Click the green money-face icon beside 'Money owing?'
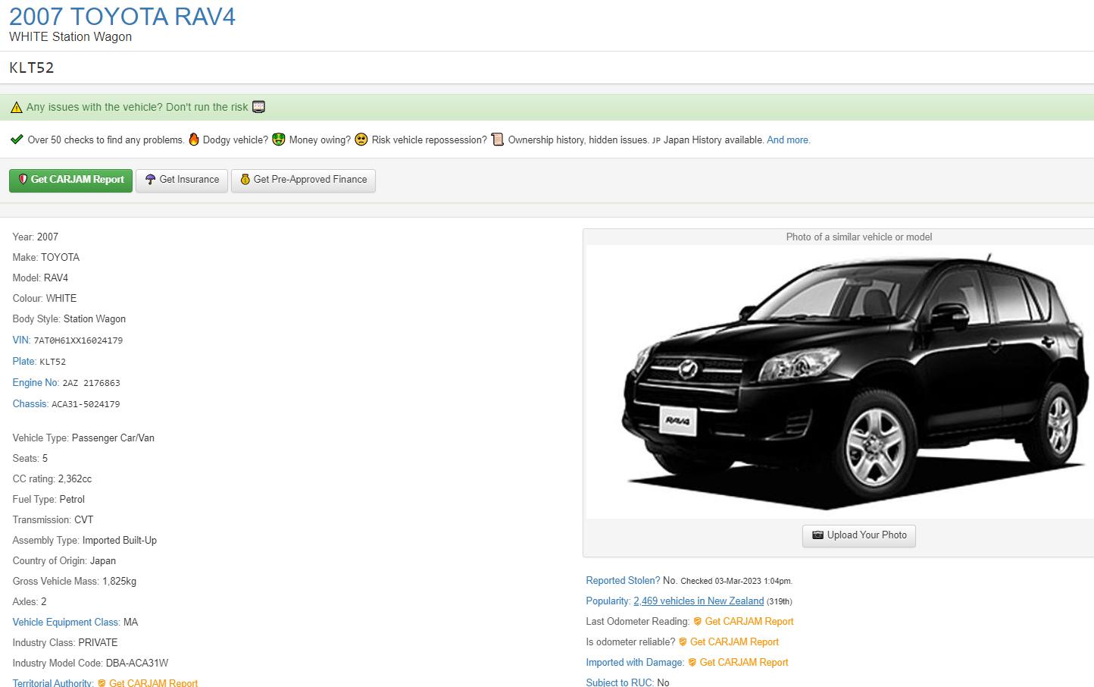This screenshot has height=687, width=1094. pyautogui.click(x=279, y=140)
